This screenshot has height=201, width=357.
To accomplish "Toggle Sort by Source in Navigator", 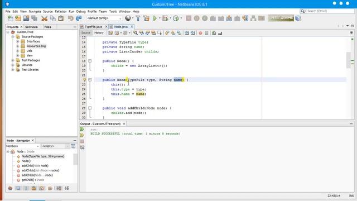I will (x=67, y=188).
